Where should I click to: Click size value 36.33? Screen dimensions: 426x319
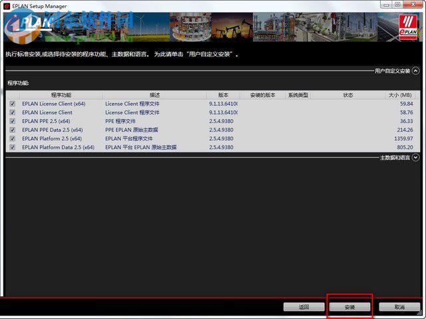[407, 121]
